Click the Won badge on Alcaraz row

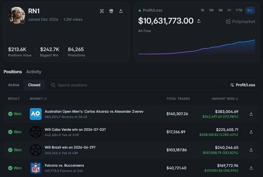coord(15,114)
